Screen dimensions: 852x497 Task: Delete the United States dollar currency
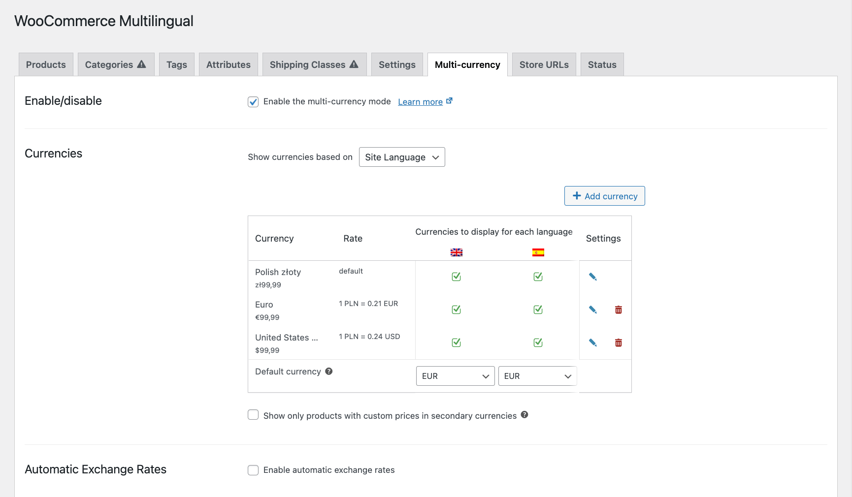[619, 343]
